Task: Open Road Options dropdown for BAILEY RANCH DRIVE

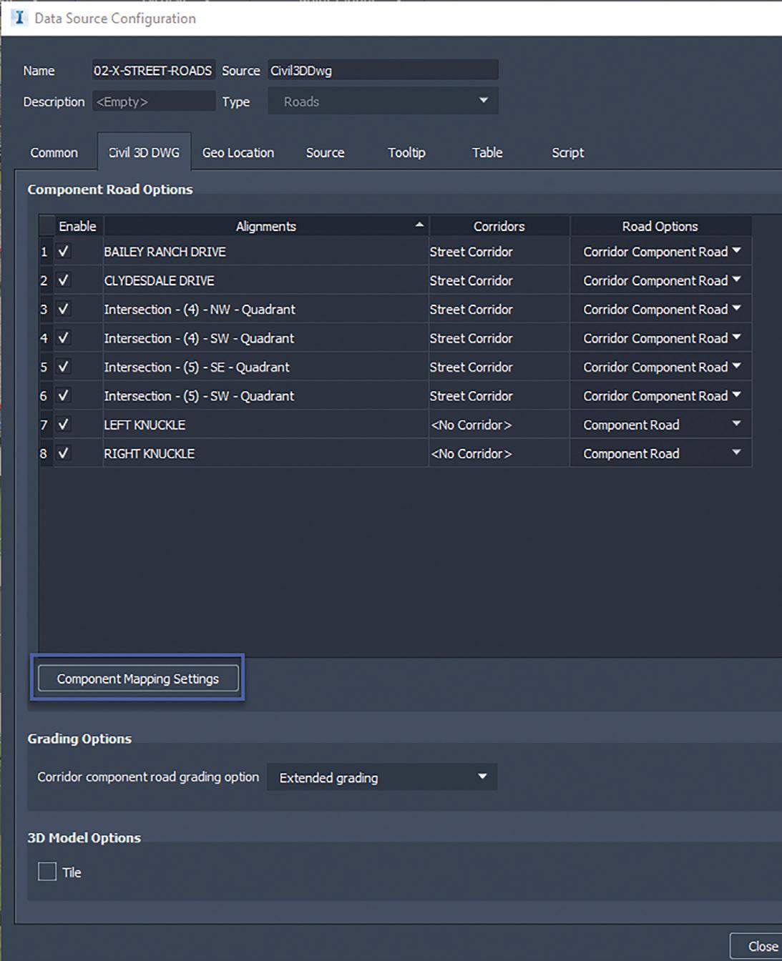Action: (661, 252)
